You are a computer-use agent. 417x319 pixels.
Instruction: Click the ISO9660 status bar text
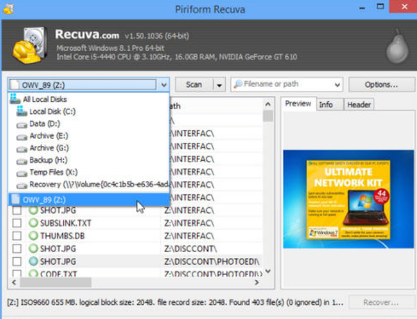point(176,302)
